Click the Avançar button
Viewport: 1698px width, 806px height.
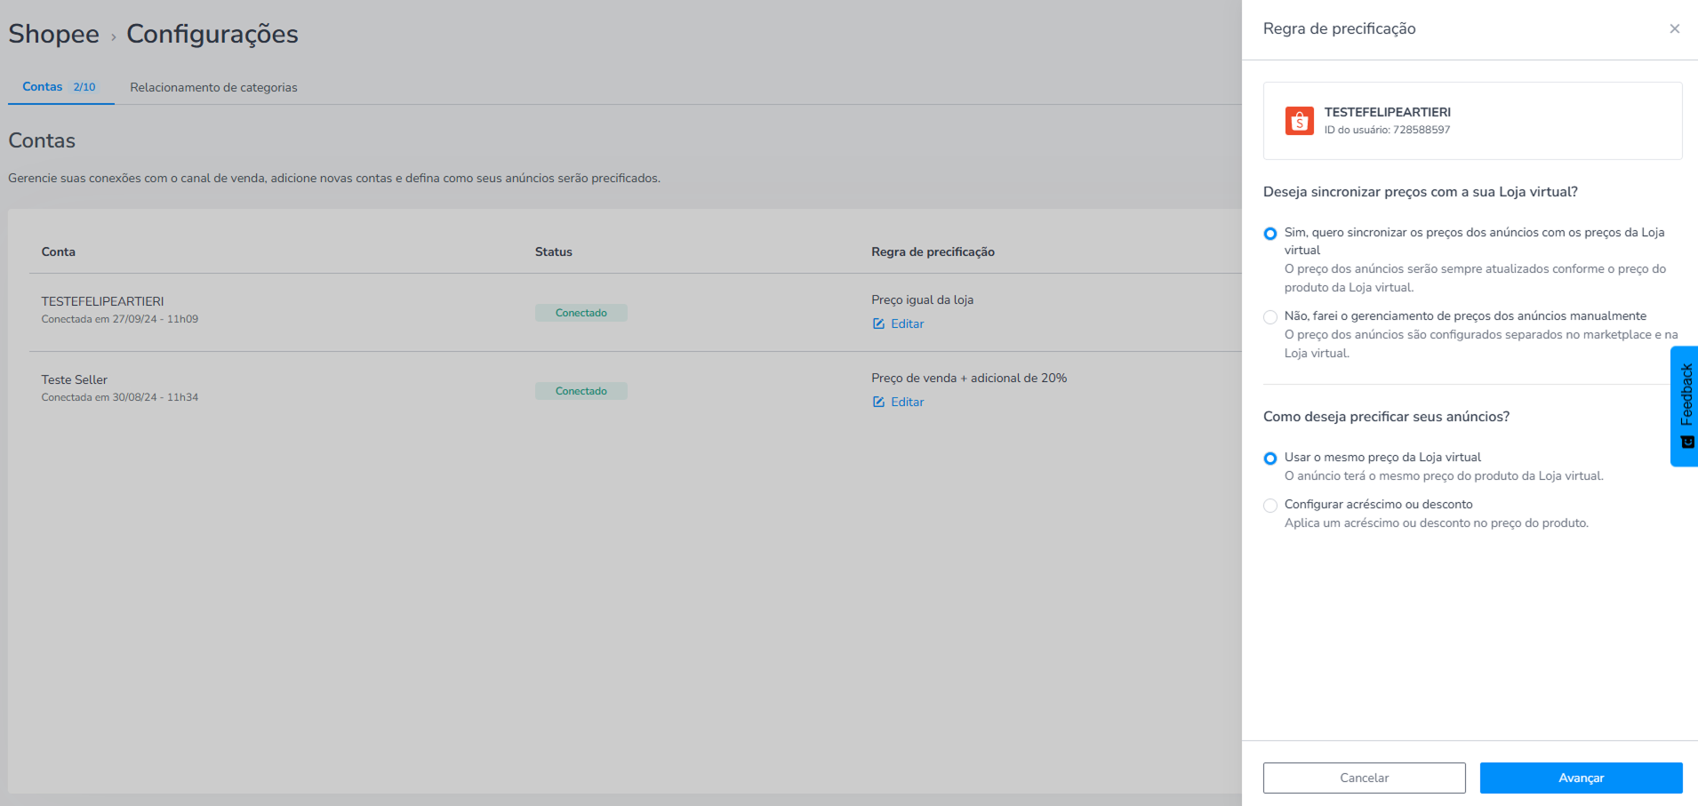(x=1581, y=778)
